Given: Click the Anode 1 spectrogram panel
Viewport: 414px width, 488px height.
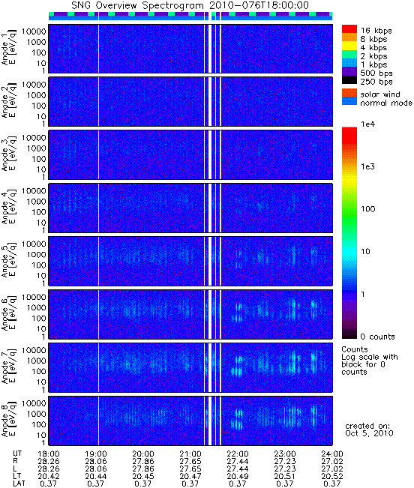Looking at the screenshot, I should click(x=190, y=49).
